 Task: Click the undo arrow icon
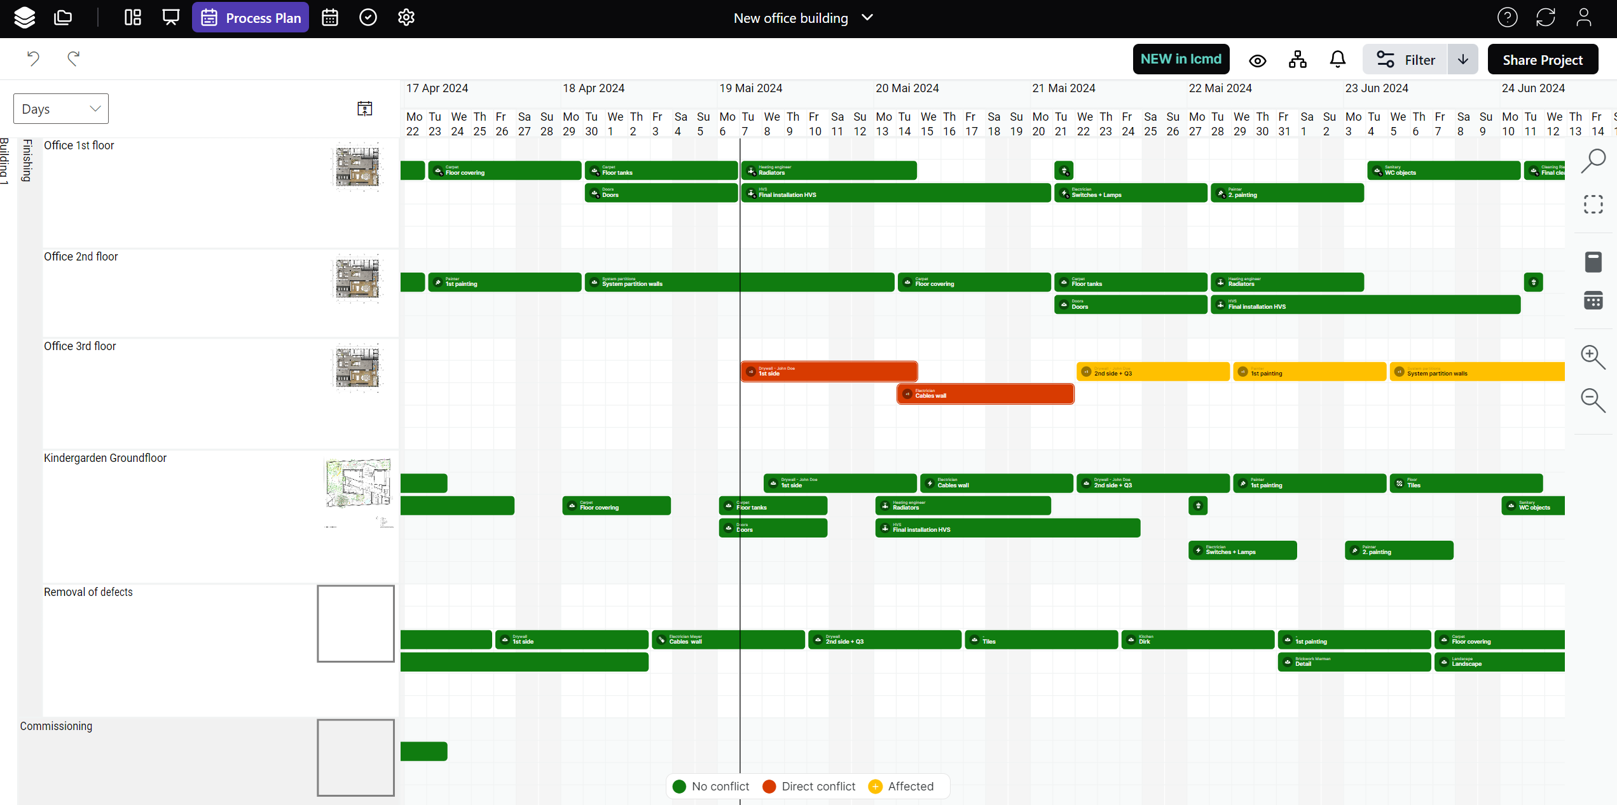pyautogui.click(x=33, y=58)
